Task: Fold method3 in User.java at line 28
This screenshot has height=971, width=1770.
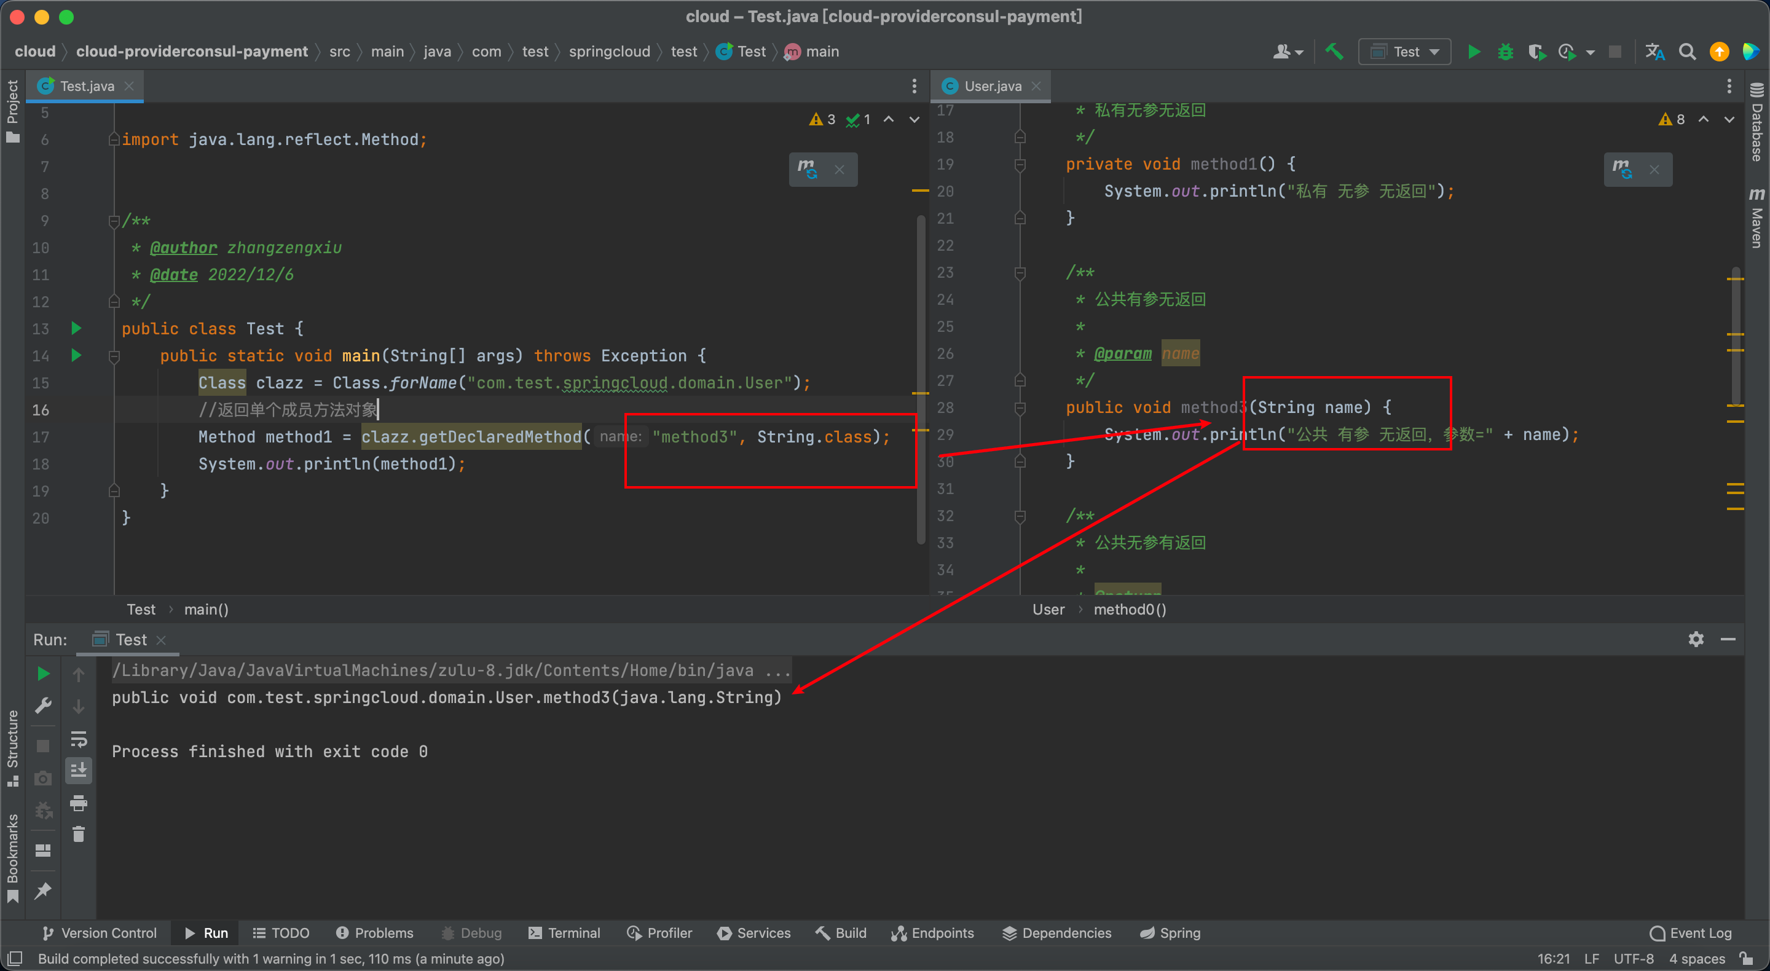Action: [x=1020, y=407]
